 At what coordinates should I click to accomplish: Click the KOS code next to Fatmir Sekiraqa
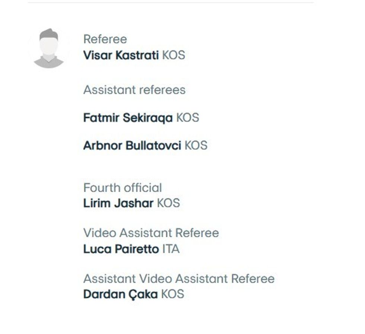[187, 118]
